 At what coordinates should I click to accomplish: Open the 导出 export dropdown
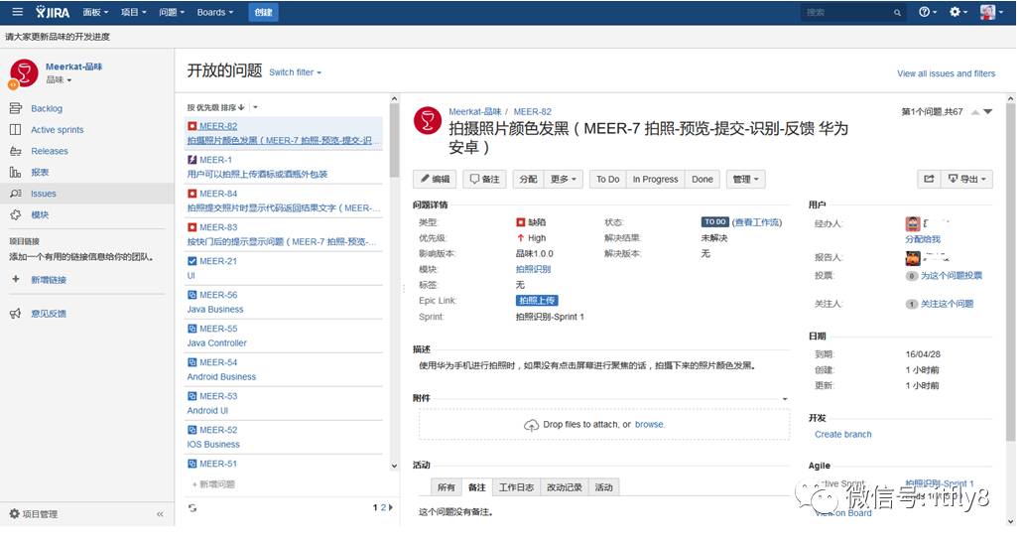[x=966, y=179]
